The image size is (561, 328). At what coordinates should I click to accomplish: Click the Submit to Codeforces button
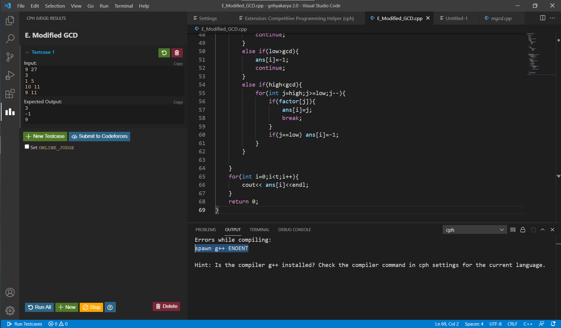(x=99, y=136)
